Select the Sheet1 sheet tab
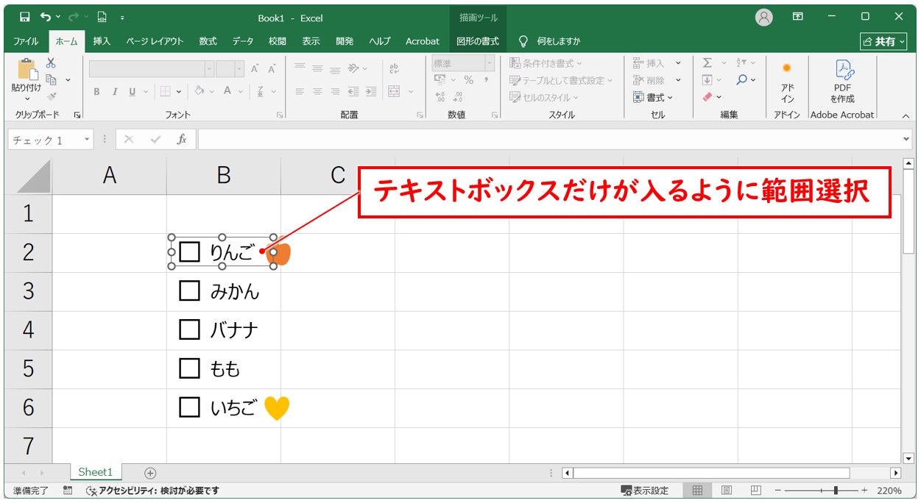 96,472
